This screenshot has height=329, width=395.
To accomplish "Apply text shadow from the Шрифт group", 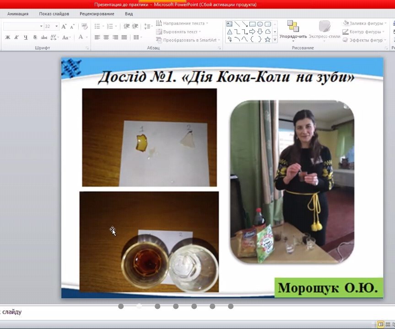I will pyautogui.click(x=34, y=37).
